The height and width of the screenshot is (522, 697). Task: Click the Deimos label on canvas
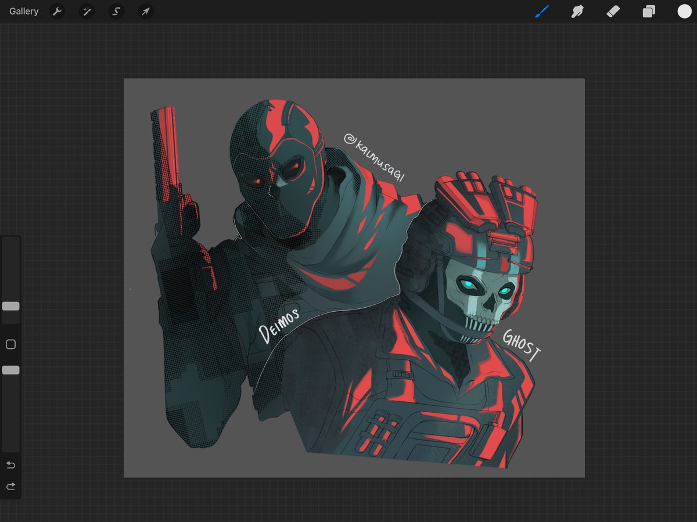pyautogui.click(x=279, y=325)
